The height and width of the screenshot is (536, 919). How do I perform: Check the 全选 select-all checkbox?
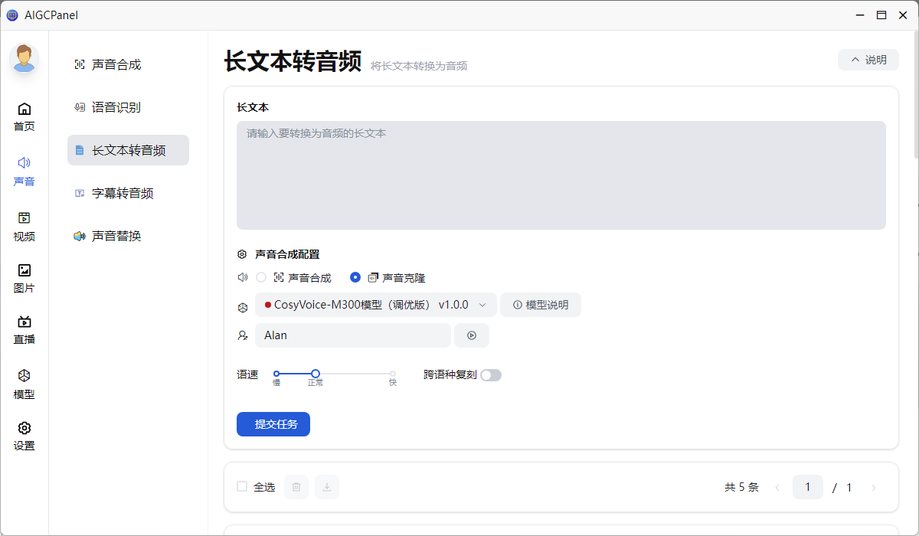[241, 486]
